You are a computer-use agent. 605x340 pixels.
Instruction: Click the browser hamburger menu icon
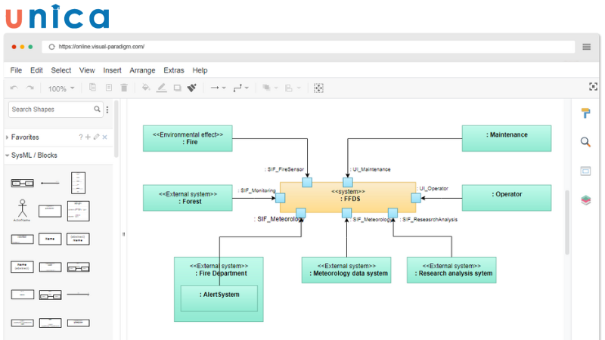[x=587, y=47]
